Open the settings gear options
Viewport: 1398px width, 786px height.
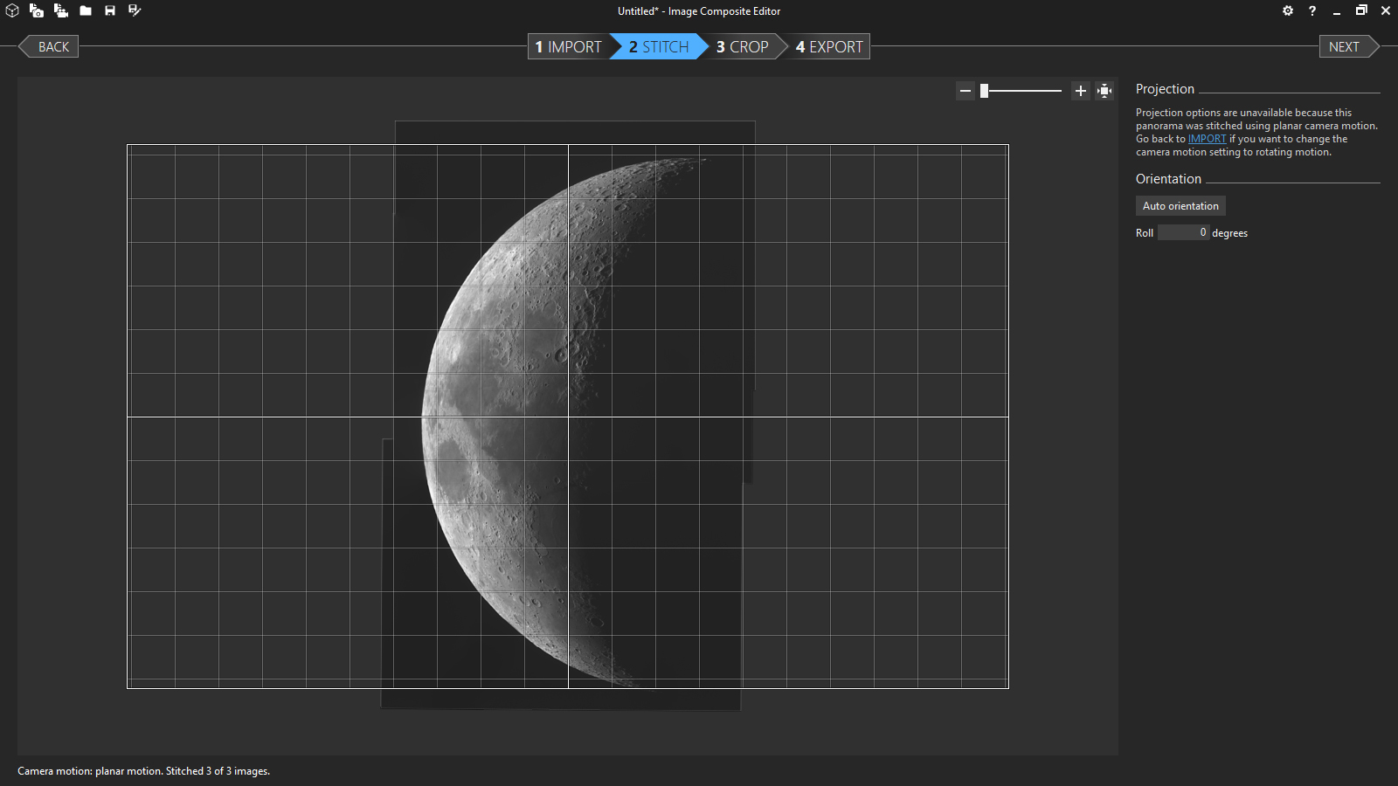[x=1288, y=10]
